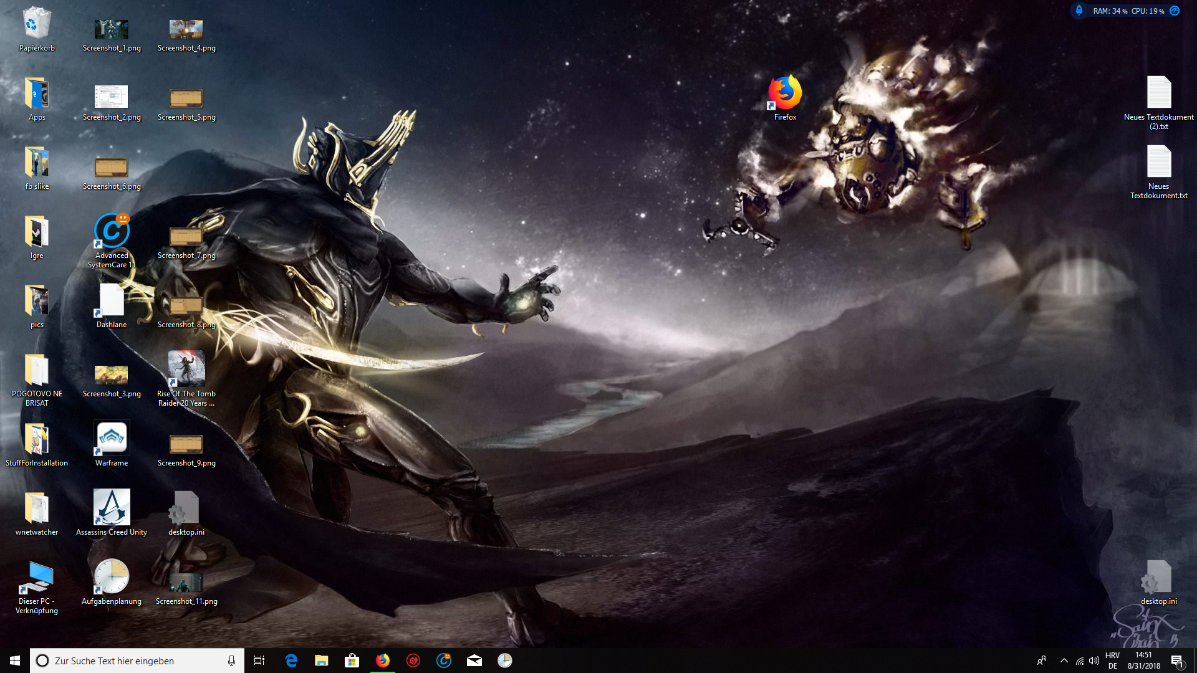This screenshot has height=673, width=1197.
Task: Open Neues Textdokument (2).txt file
Action: pyautogui.click(x=1159, y=103)
